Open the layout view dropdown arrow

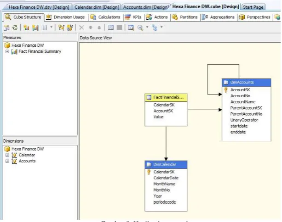coord(161,27)
